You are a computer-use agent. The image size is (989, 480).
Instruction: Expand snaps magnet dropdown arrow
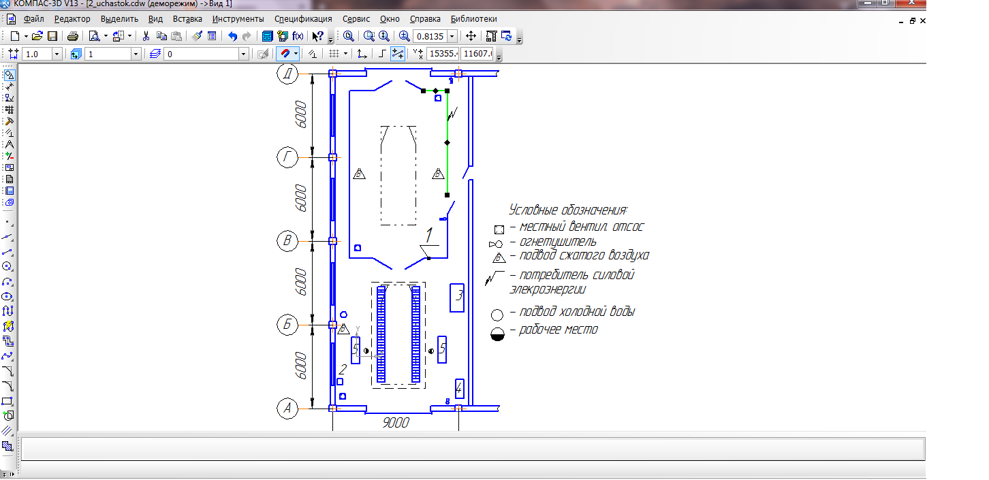296,53
